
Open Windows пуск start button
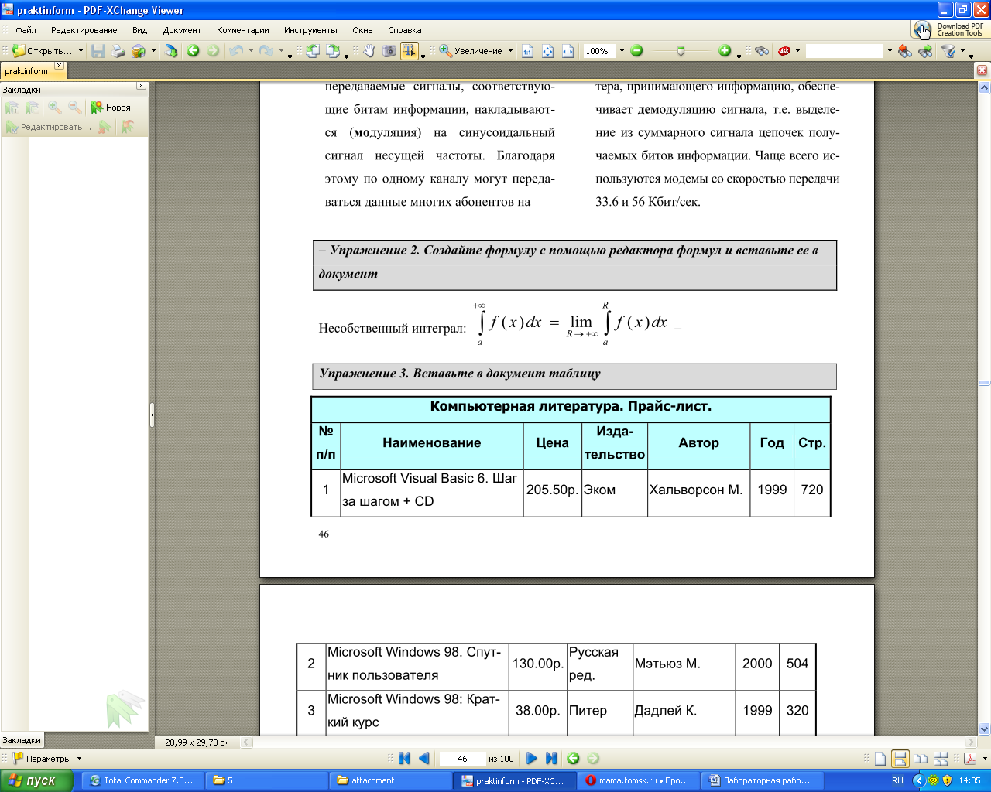pos(36,780)
